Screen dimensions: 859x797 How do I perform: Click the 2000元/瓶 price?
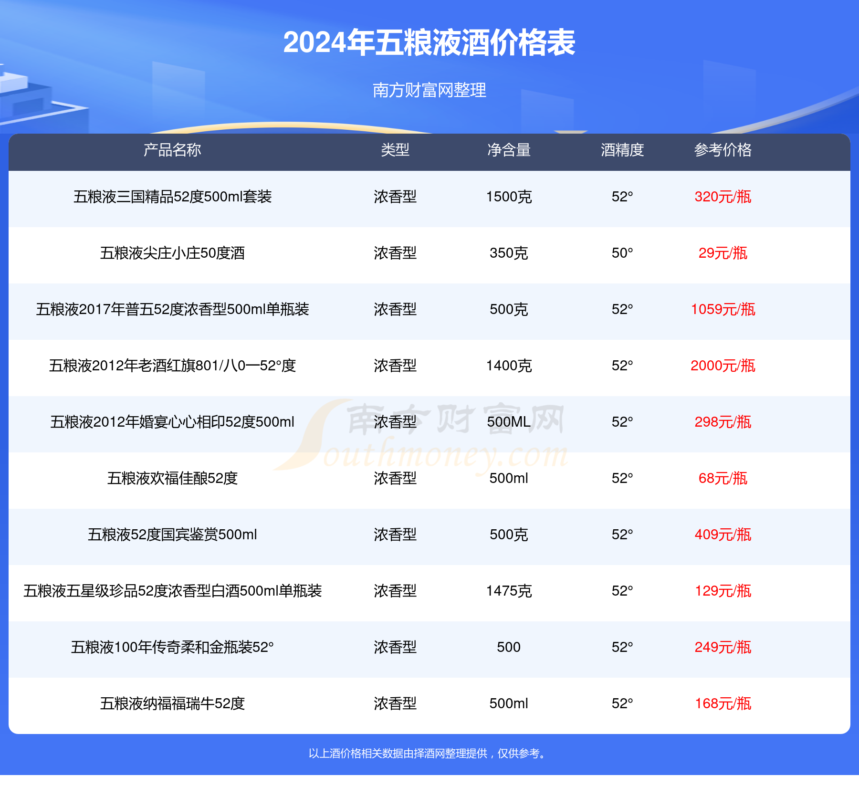point(723,366)
